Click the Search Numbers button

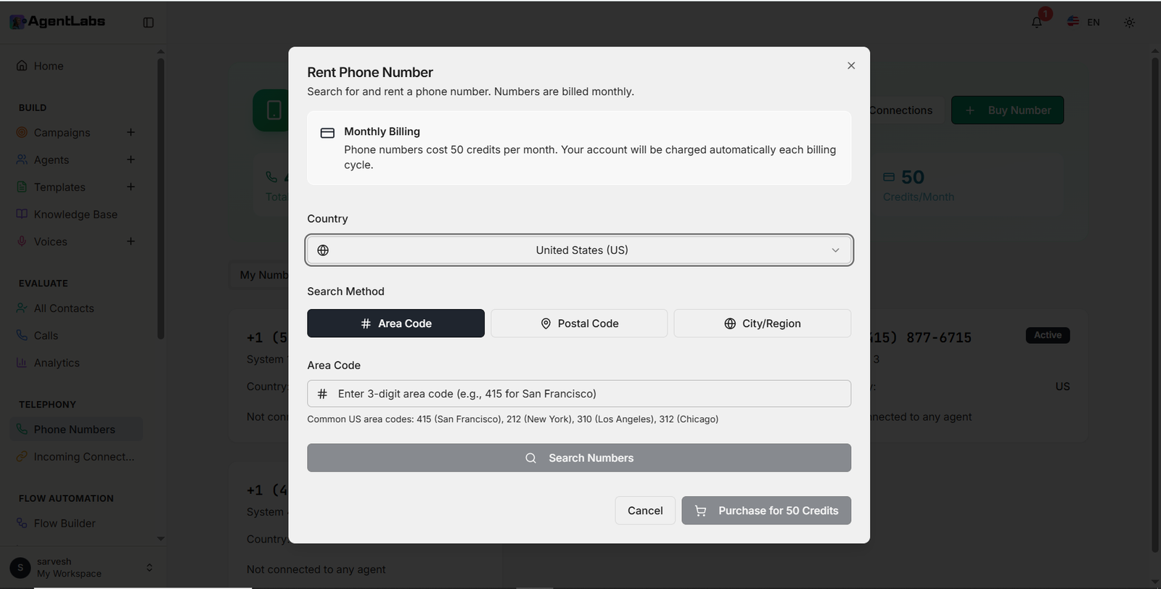point(578,457)
